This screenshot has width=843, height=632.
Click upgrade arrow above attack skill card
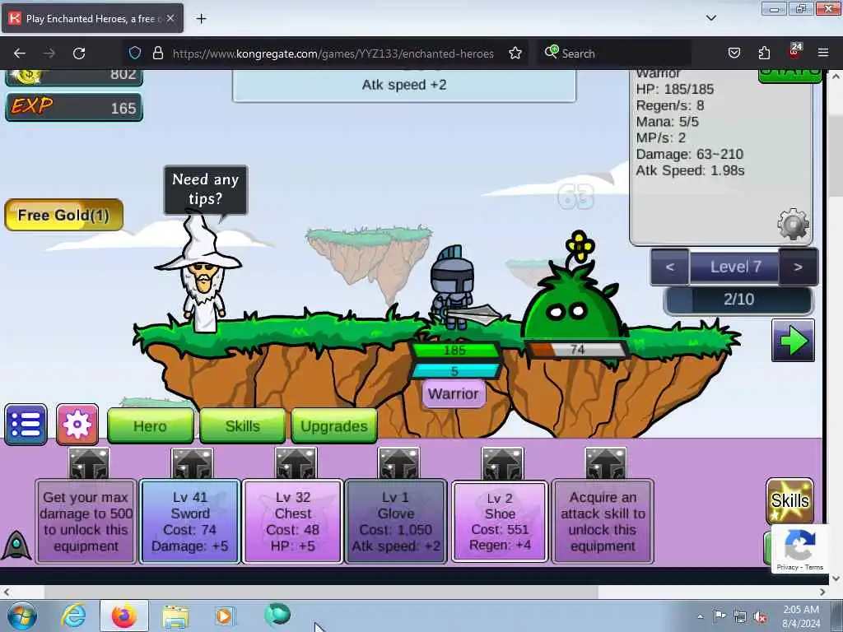605,463
